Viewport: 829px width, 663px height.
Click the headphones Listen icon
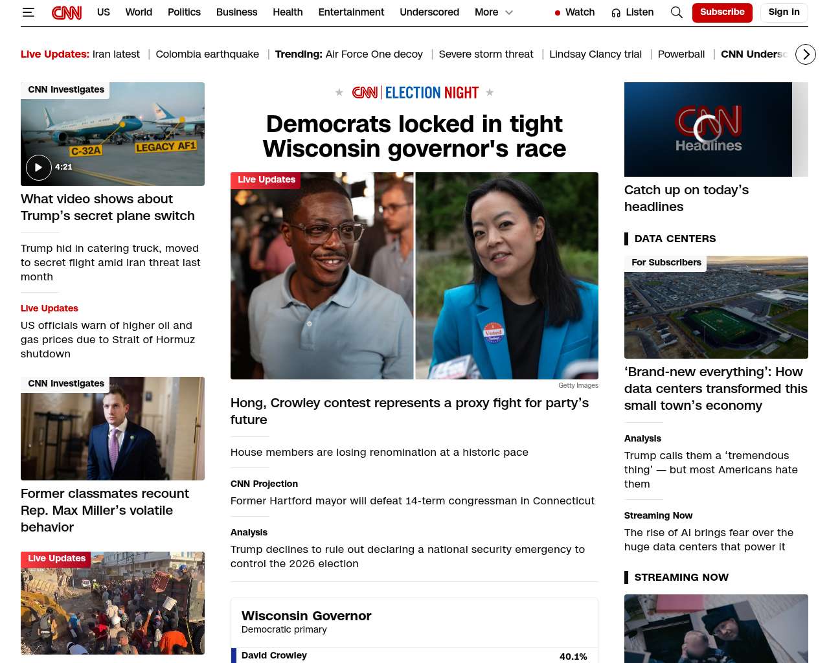[x=616, y=13]
